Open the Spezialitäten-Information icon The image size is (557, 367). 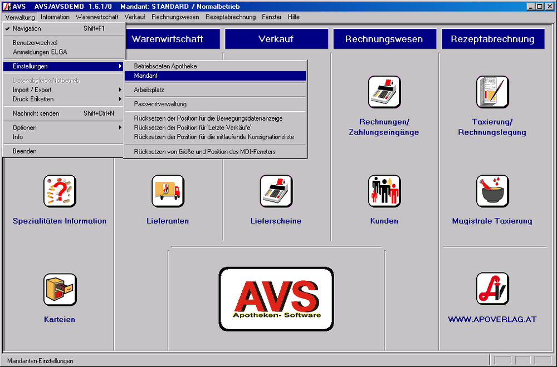(60, 191)
